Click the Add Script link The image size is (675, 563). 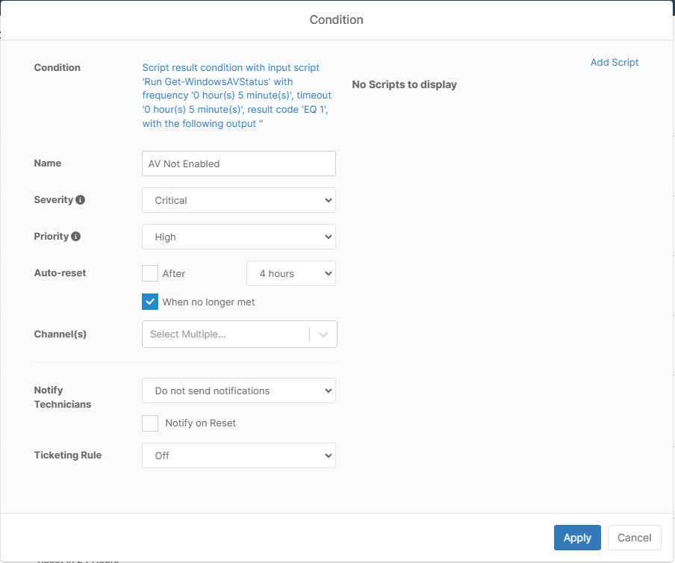tap(614, 63)
